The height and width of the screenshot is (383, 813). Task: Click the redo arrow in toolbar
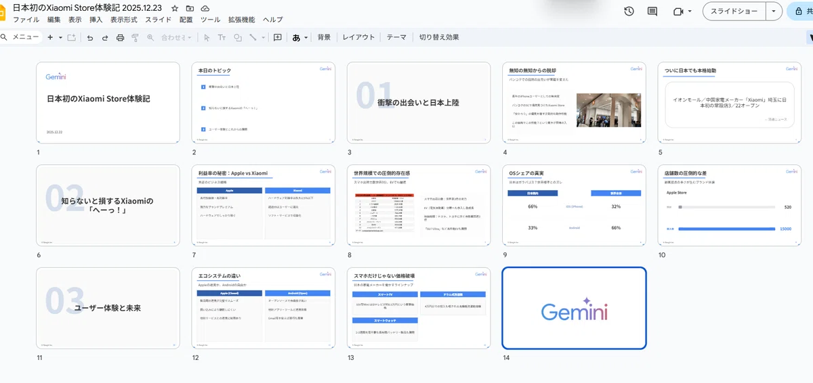coord(105,37)
